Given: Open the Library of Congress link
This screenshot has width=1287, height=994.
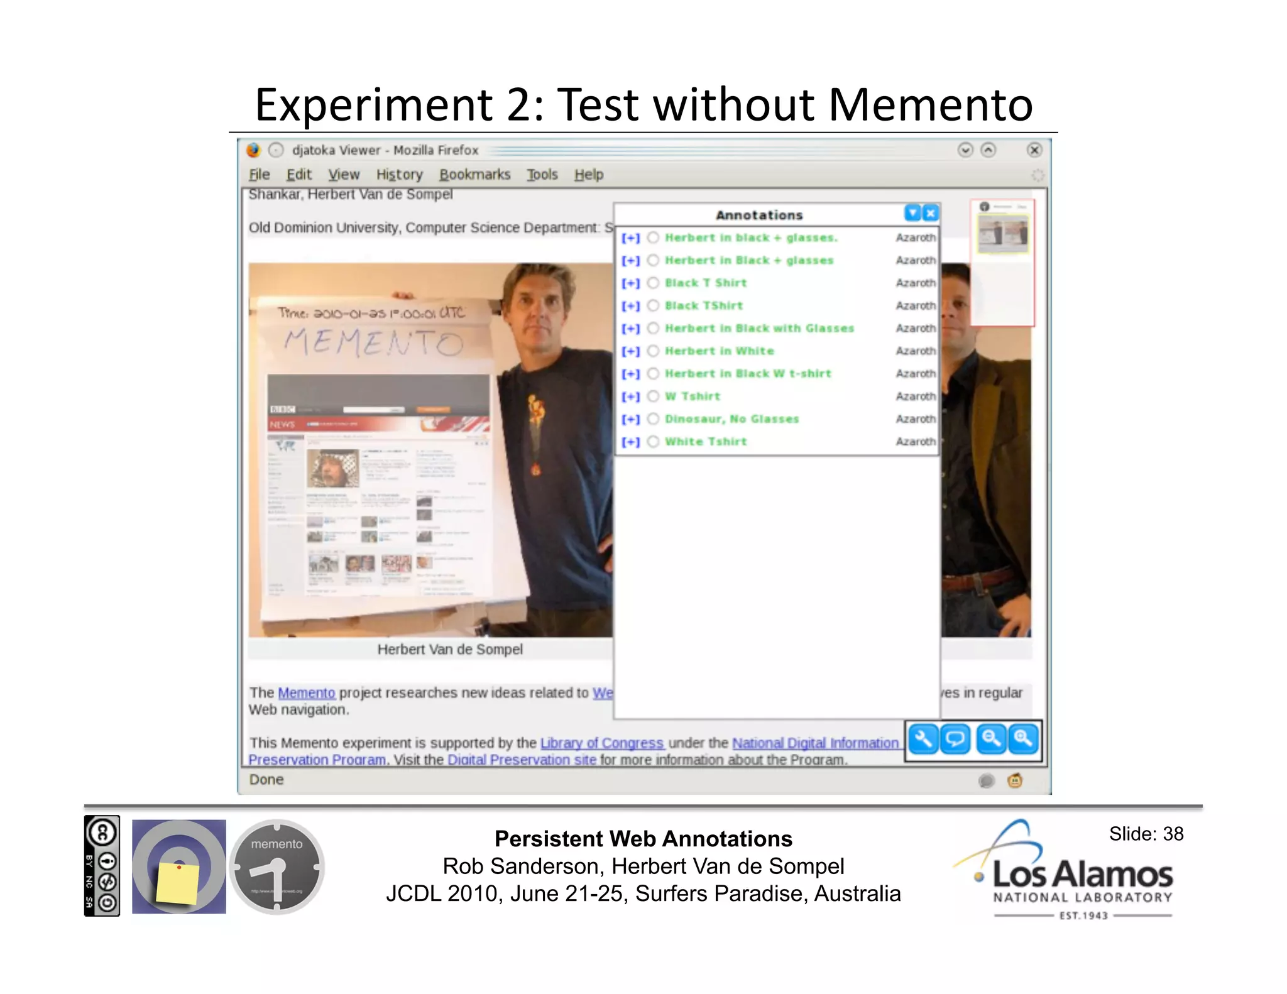Looking at the screenshot, I should (x=601, y=743).
